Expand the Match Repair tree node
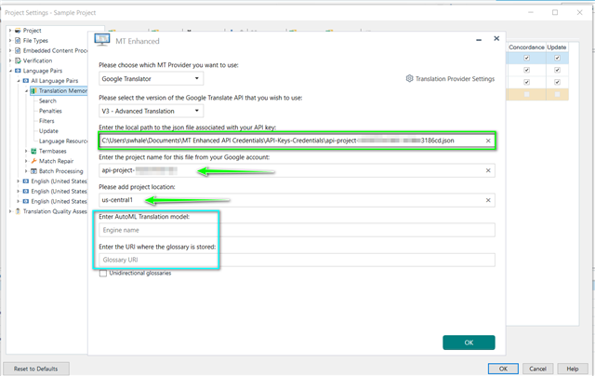 26,161
